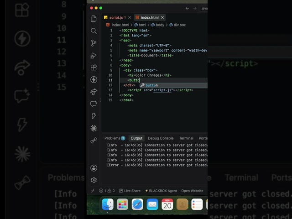Open Safari from the Dock

137,204
